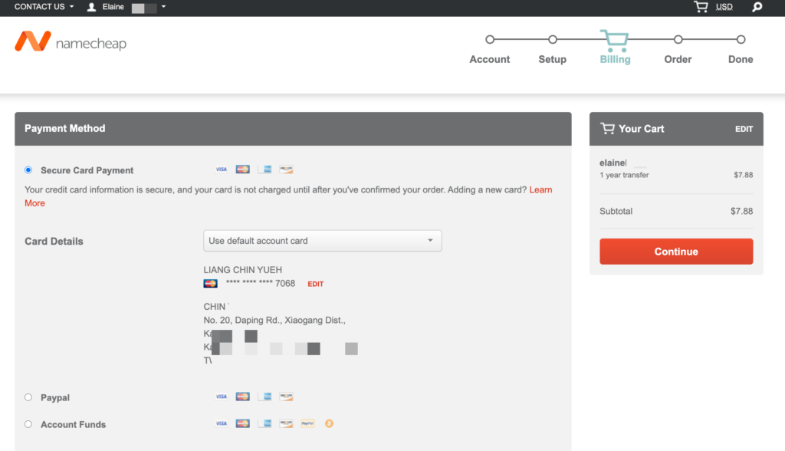The image size is (785, 451).
Task: Click the Mastercard icon in Account Funds row
Action: pyautogui.click(x=243, y=424)
